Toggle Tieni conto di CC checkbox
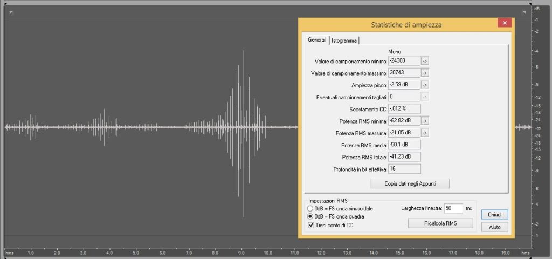Image resolution: width=552 pixels, height=259 pixels. point(311,225)
